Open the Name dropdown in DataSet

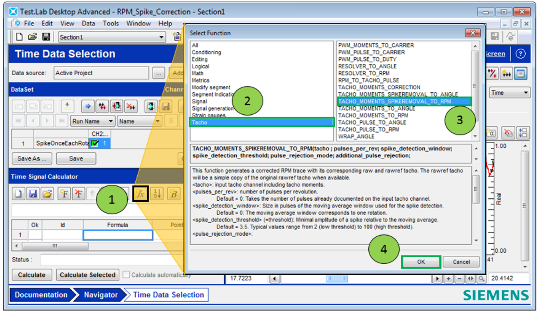[139, 121]
